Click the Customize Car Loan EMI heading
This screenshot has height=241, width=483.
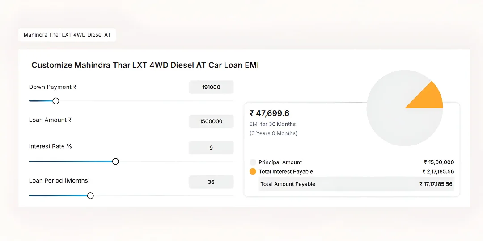click(145, 65)
